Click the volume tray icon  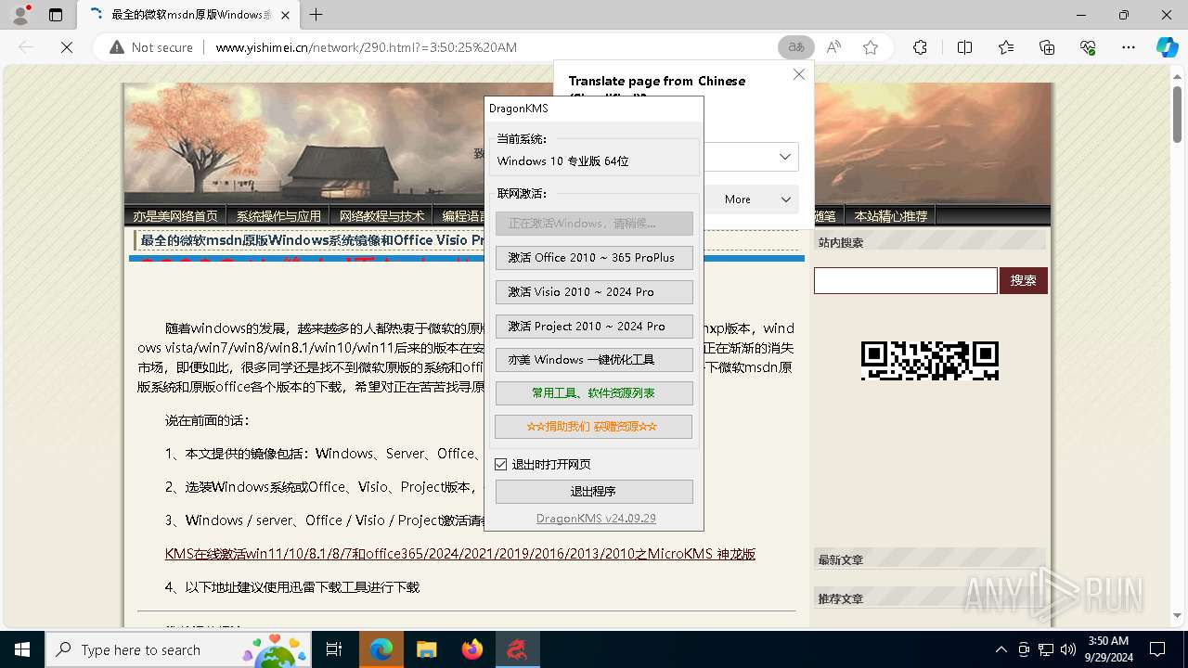(1067, 649)
